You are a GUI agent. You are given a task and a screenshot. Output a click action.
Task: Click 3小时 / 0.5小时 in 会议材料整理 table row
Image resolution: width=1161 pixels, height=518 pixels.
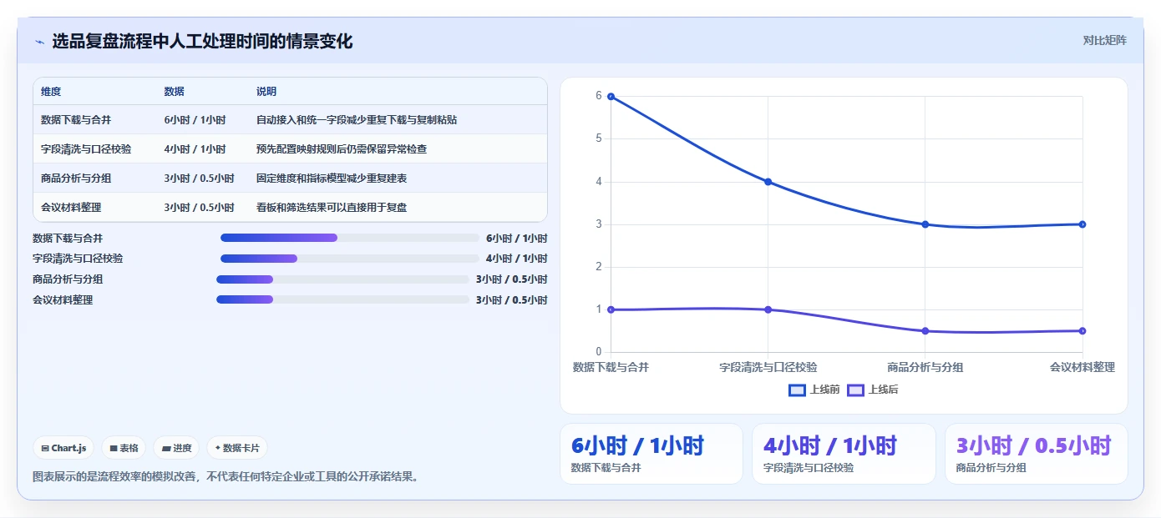[x=199, y=208]
